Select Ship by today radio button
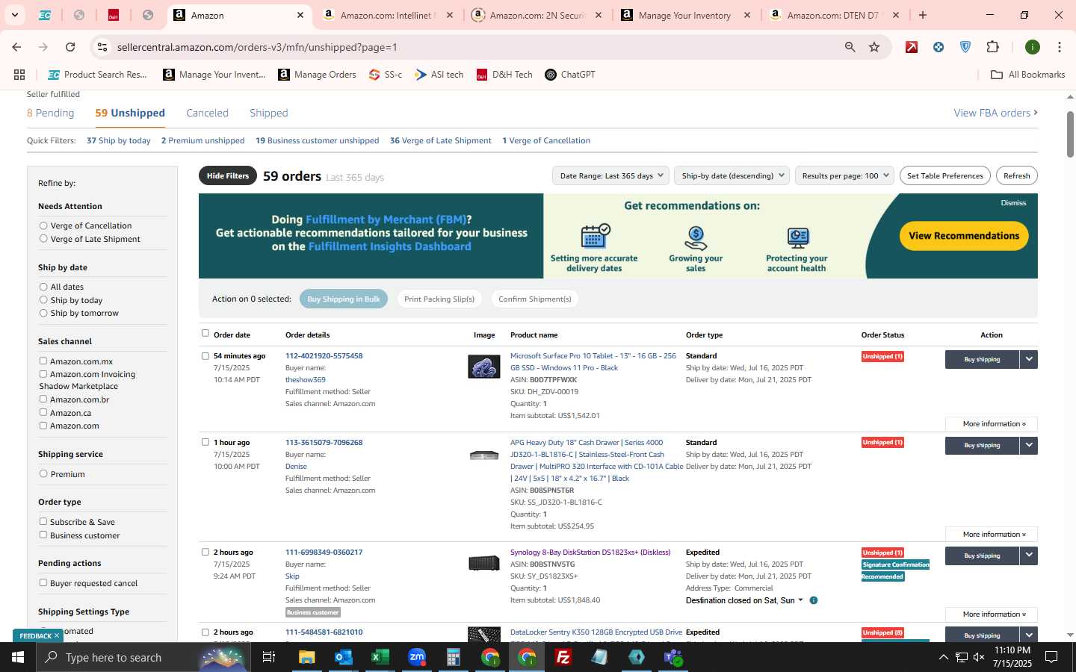 (43, 300)
